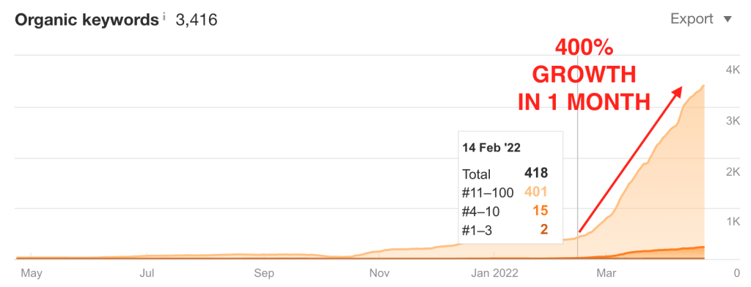Select the May label on the timeline
This screenshot has height=287, width=751.
32,273
